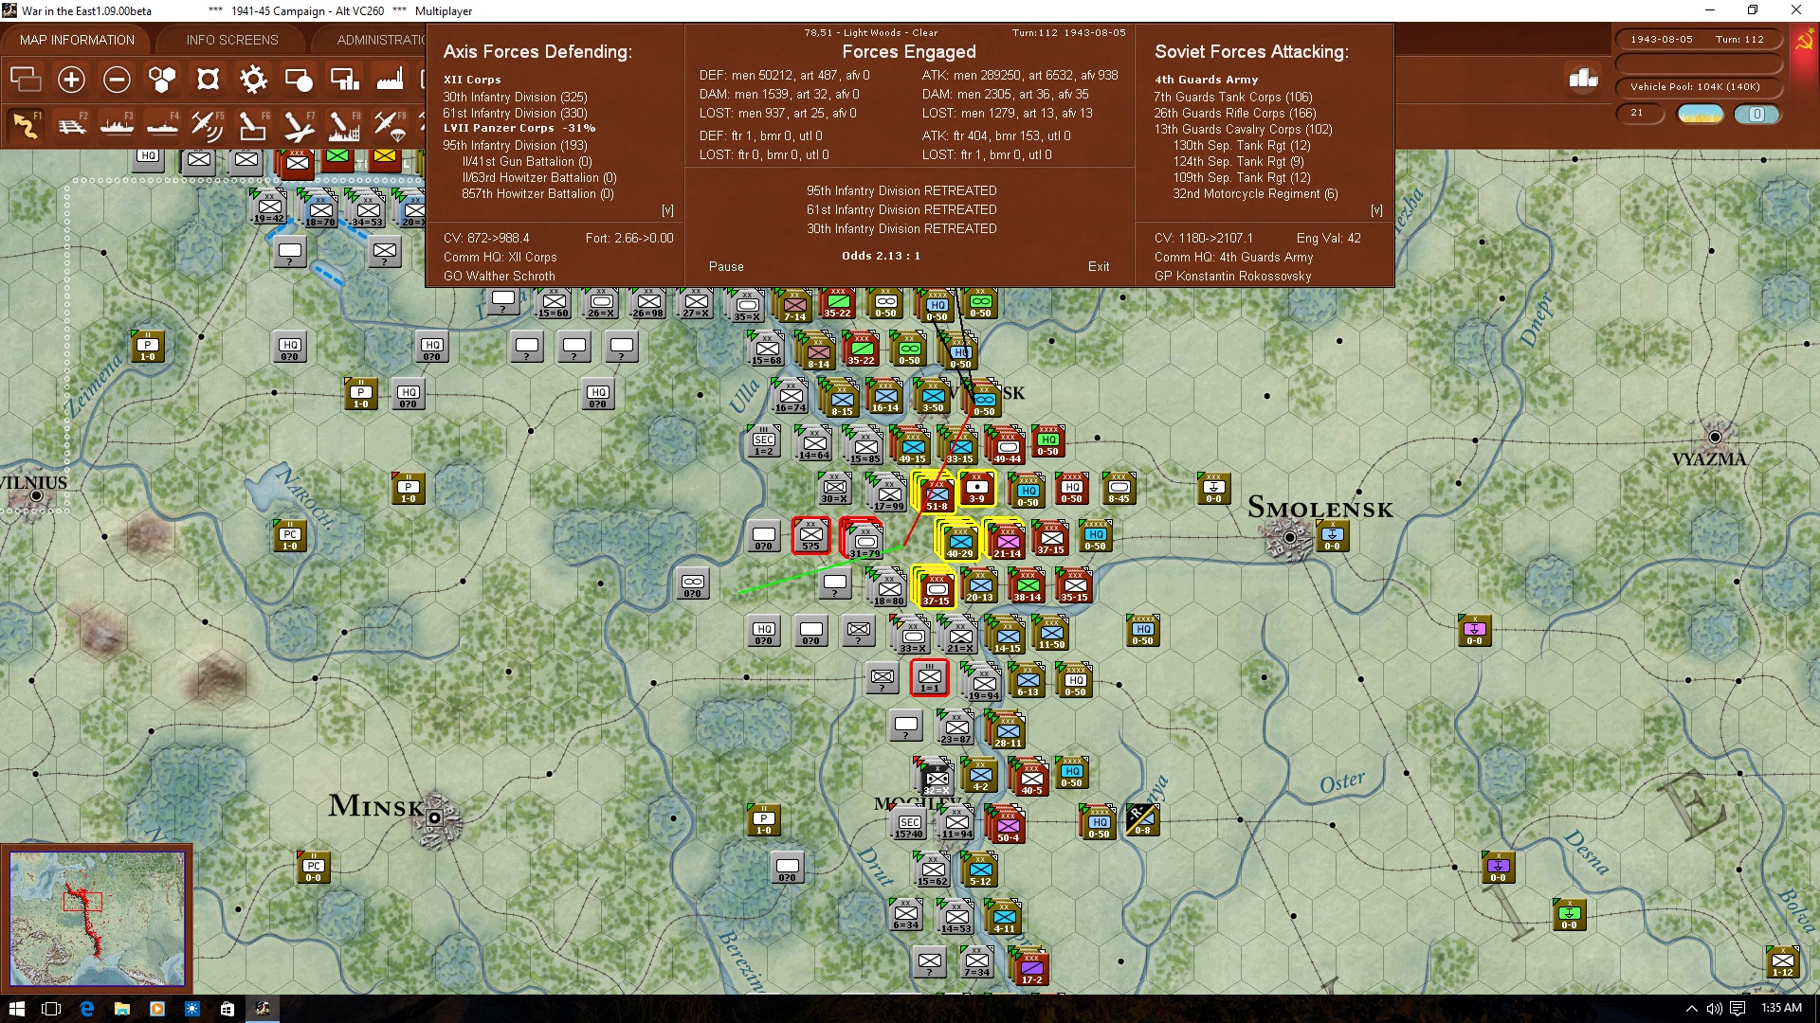Zoom out with the minus icon
This screenshot has width=1820, height=1023.
(x=117, y=80)
